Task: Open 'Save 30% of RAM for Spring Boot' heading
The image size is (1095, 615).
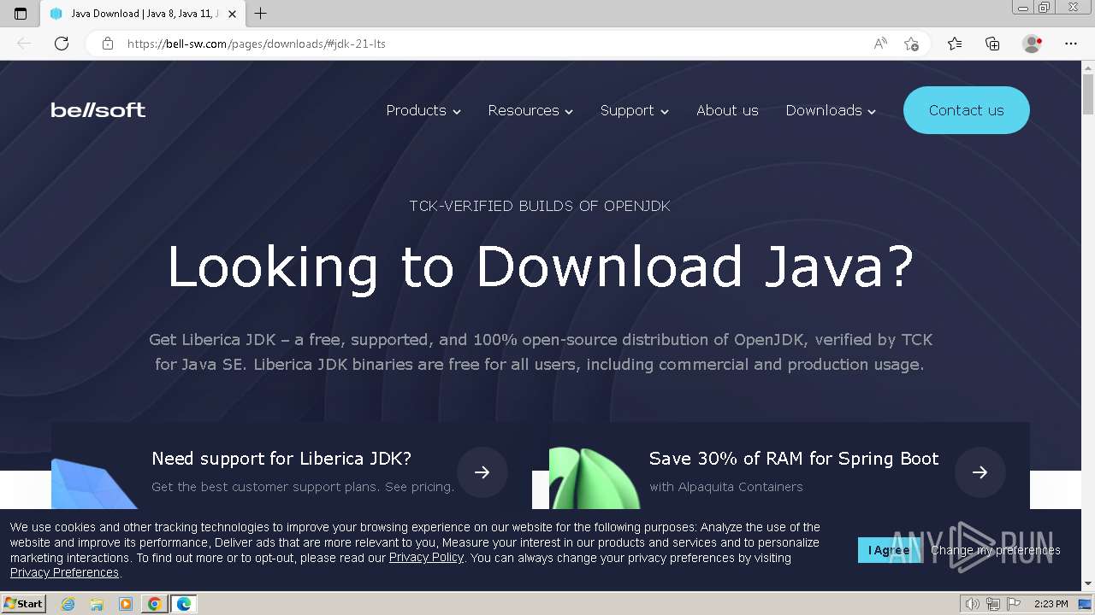Action: (x=794, y=459)
